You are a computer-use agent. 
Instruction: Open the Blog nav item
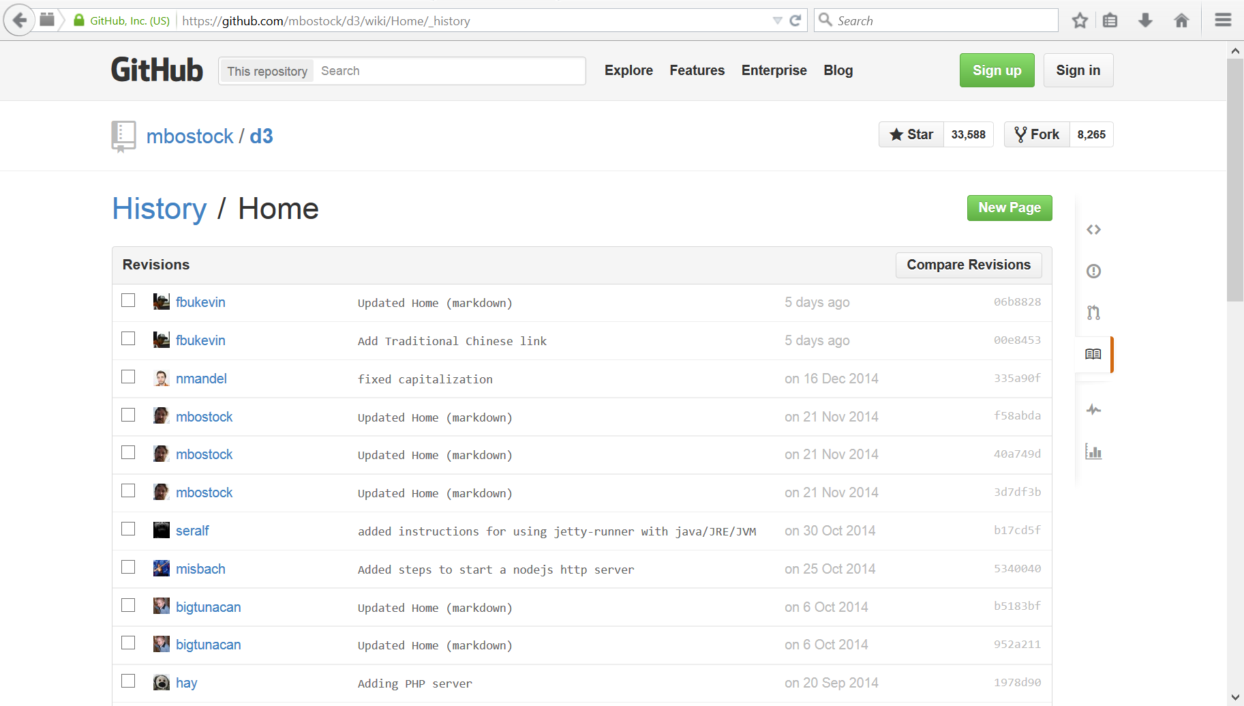(x=838, y=70)
